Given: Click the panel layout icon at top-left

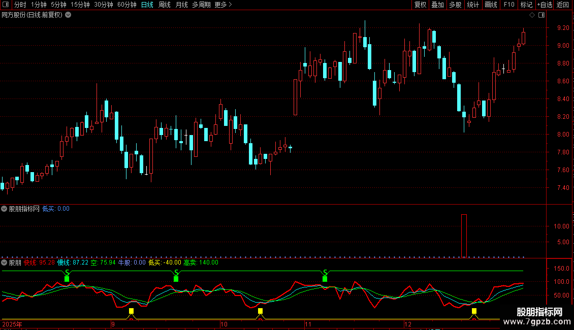Looking at the screenshot, I should [x=6, y=5].
